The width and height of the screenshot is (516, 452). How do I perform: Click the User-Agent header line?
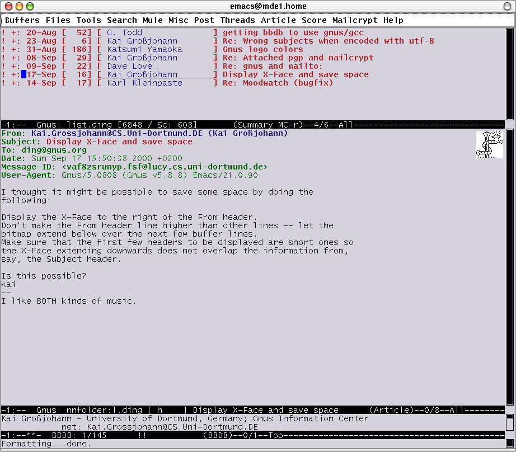[x=130, y=175]
